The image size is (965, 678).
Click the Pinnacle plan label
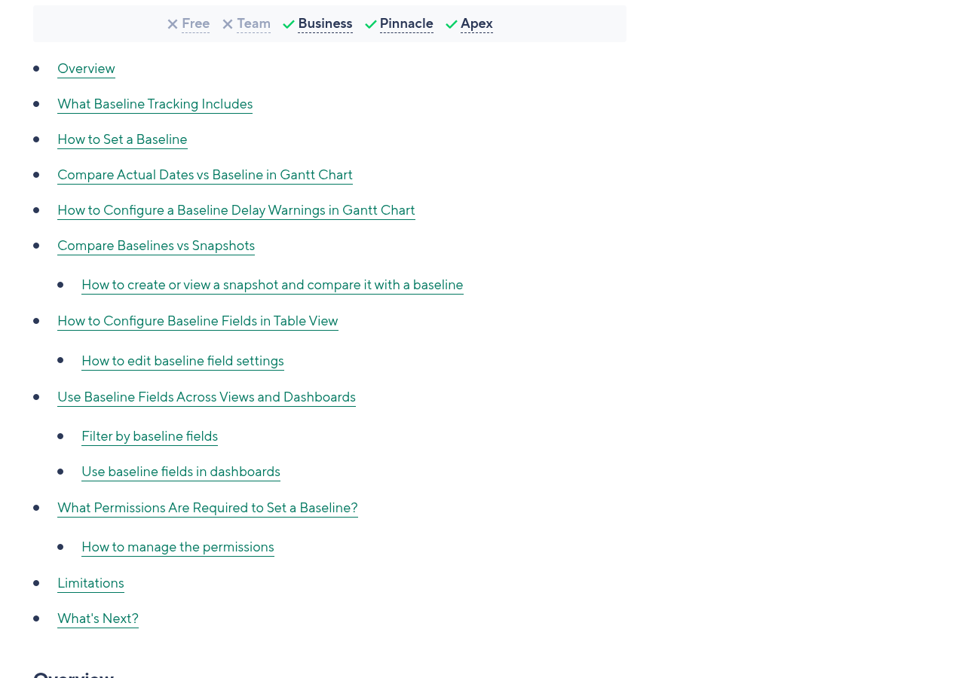406,24
